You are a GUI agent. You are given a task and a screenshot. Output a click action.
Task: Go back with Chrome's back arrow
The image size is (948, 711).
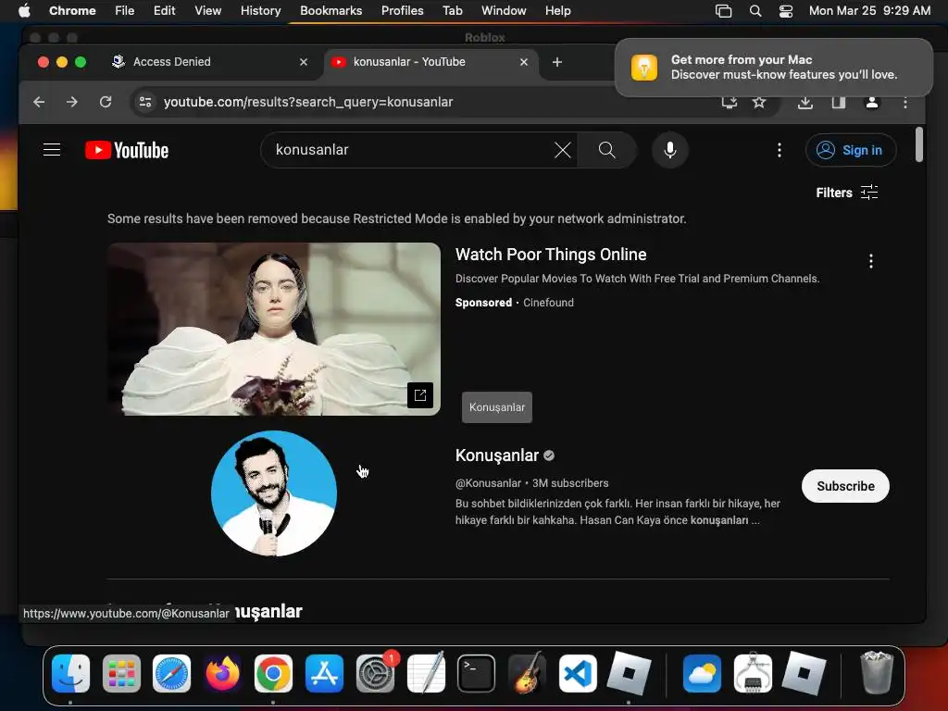(x=39, y=102)
